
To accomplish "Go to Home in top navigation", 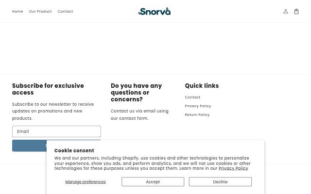I will (x=17, y=12).
